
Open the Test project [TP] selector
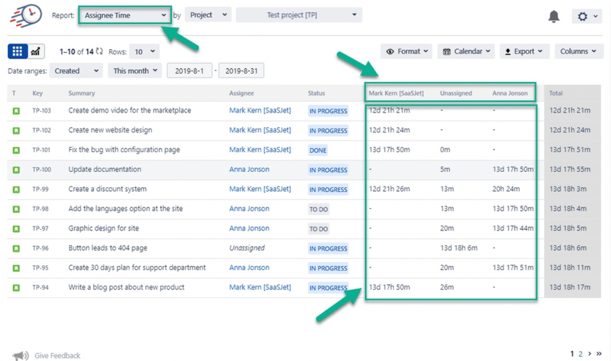click(x=299, y=15)
